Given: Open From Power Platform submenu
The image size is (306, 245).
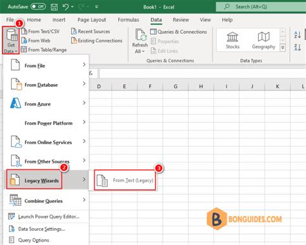Looking at the screenshot, I should (46, 123).
